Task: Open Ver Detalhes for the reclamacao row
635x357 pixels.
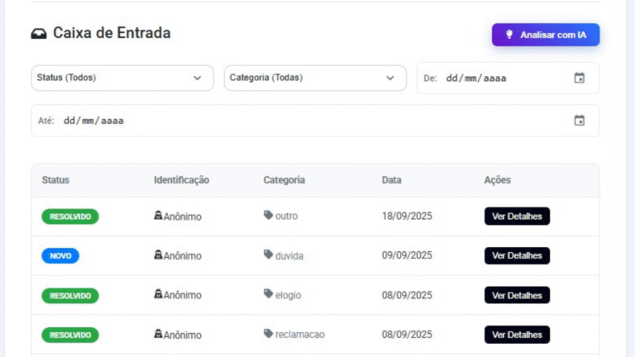Action: pyautogui.click(x=517, y=335)
